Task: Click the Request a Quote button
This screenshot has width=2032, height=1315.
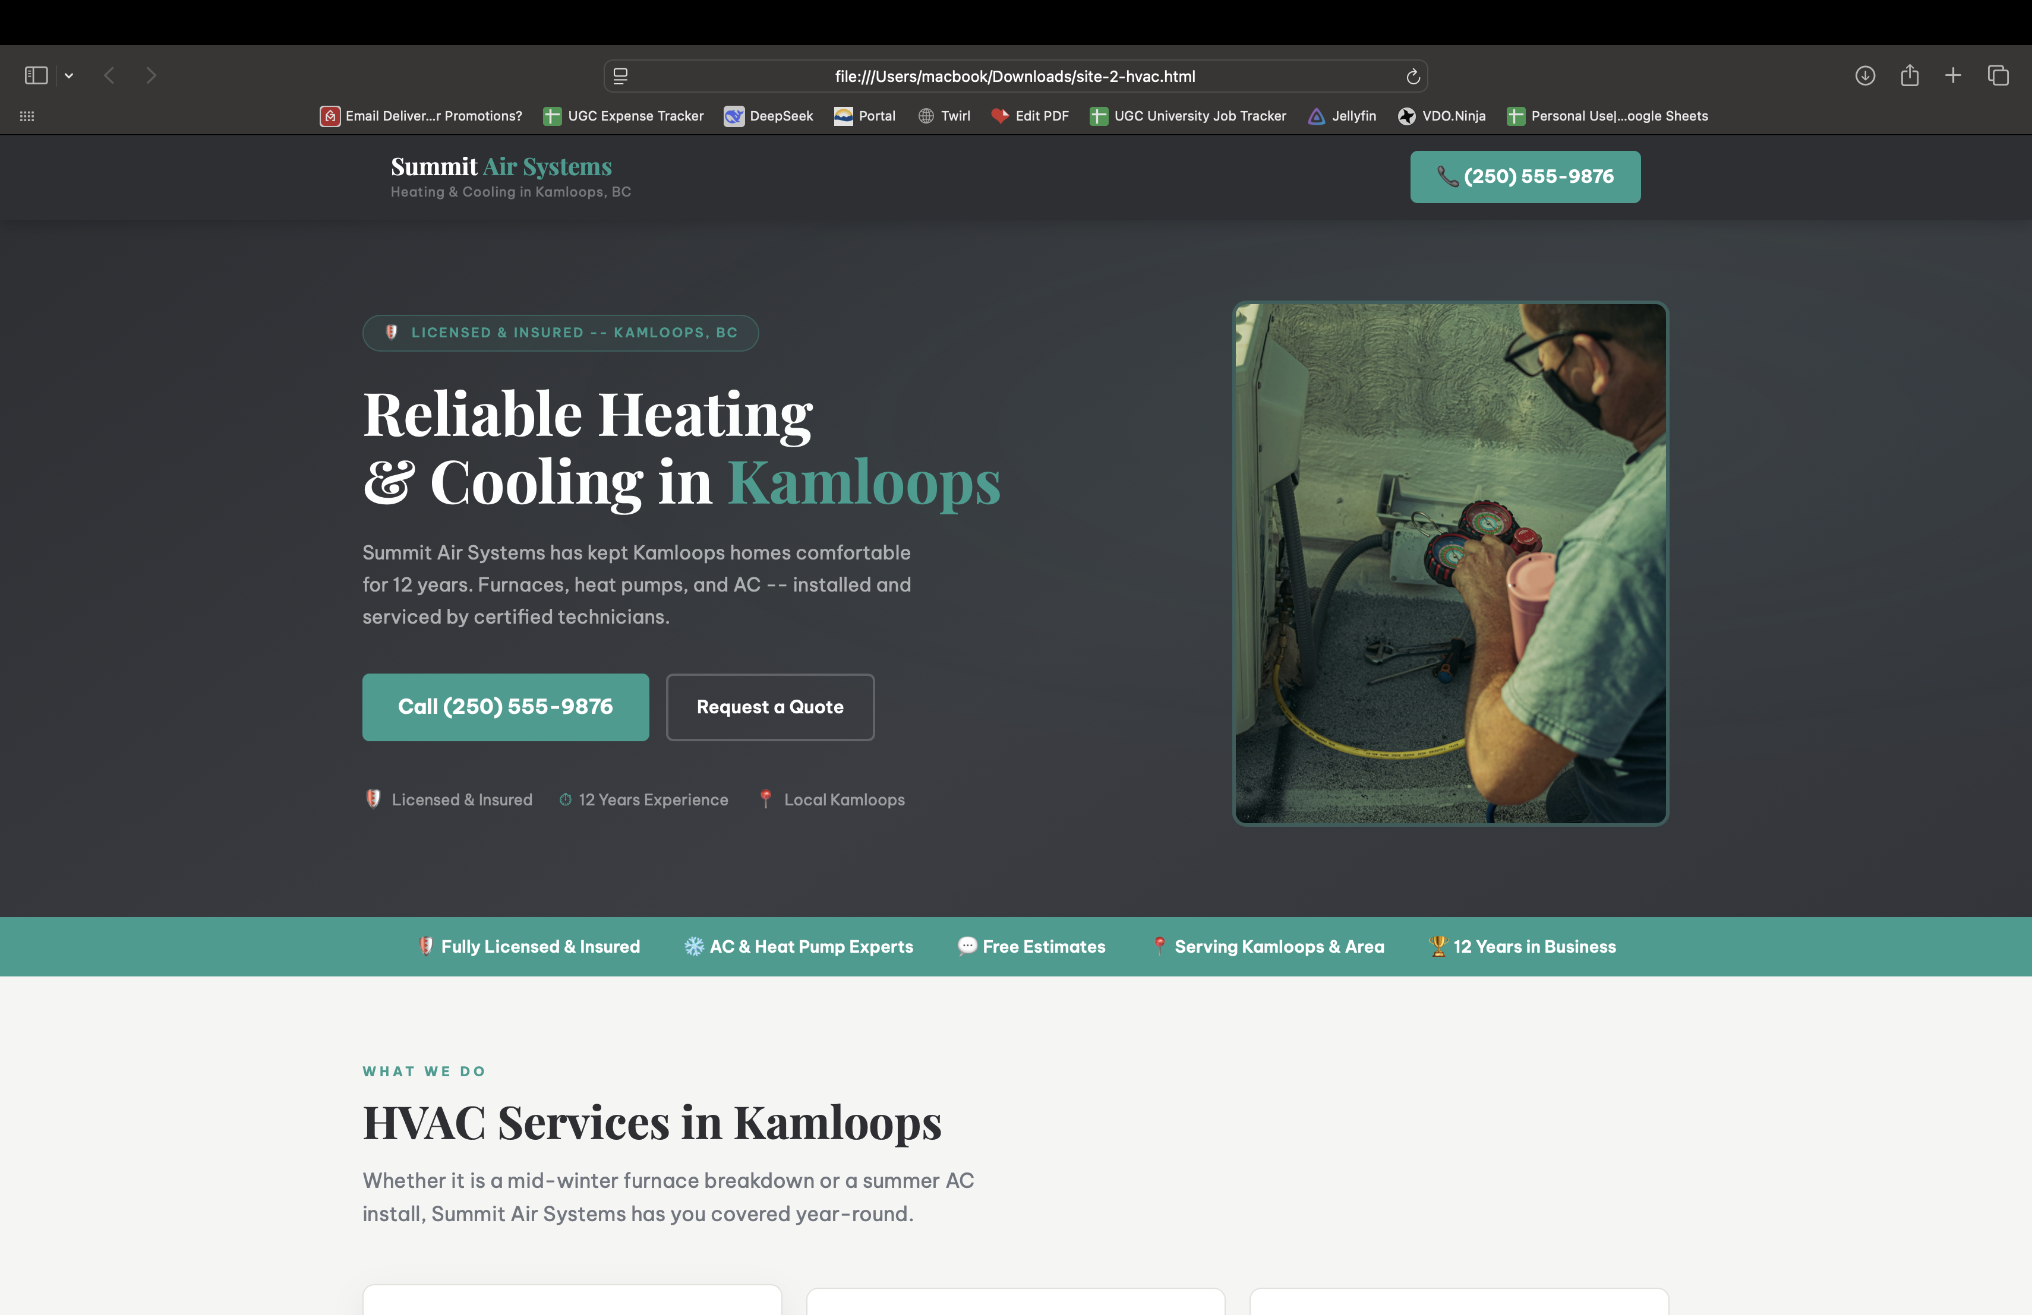Action: click(769, 707)
